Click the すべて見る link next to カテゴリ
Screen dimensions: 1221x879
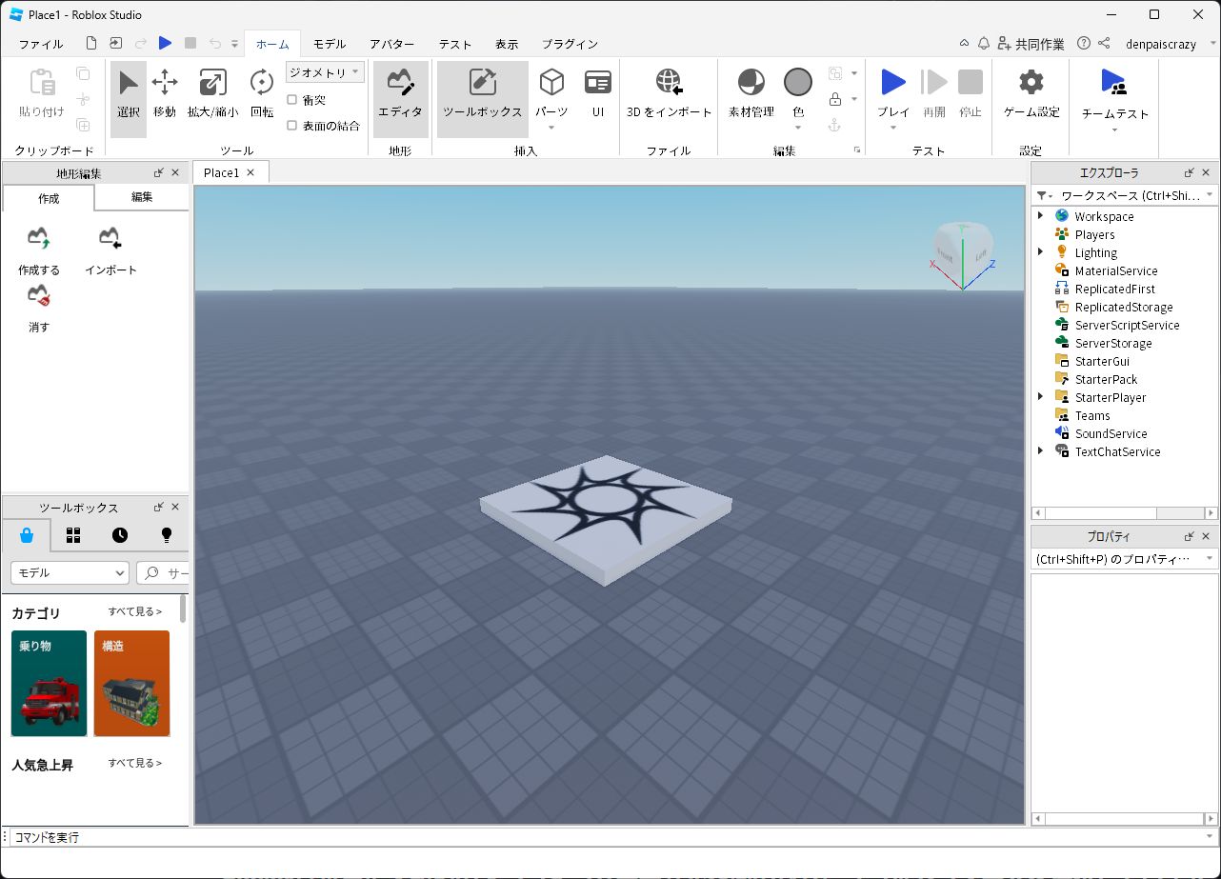click(134, 613)
